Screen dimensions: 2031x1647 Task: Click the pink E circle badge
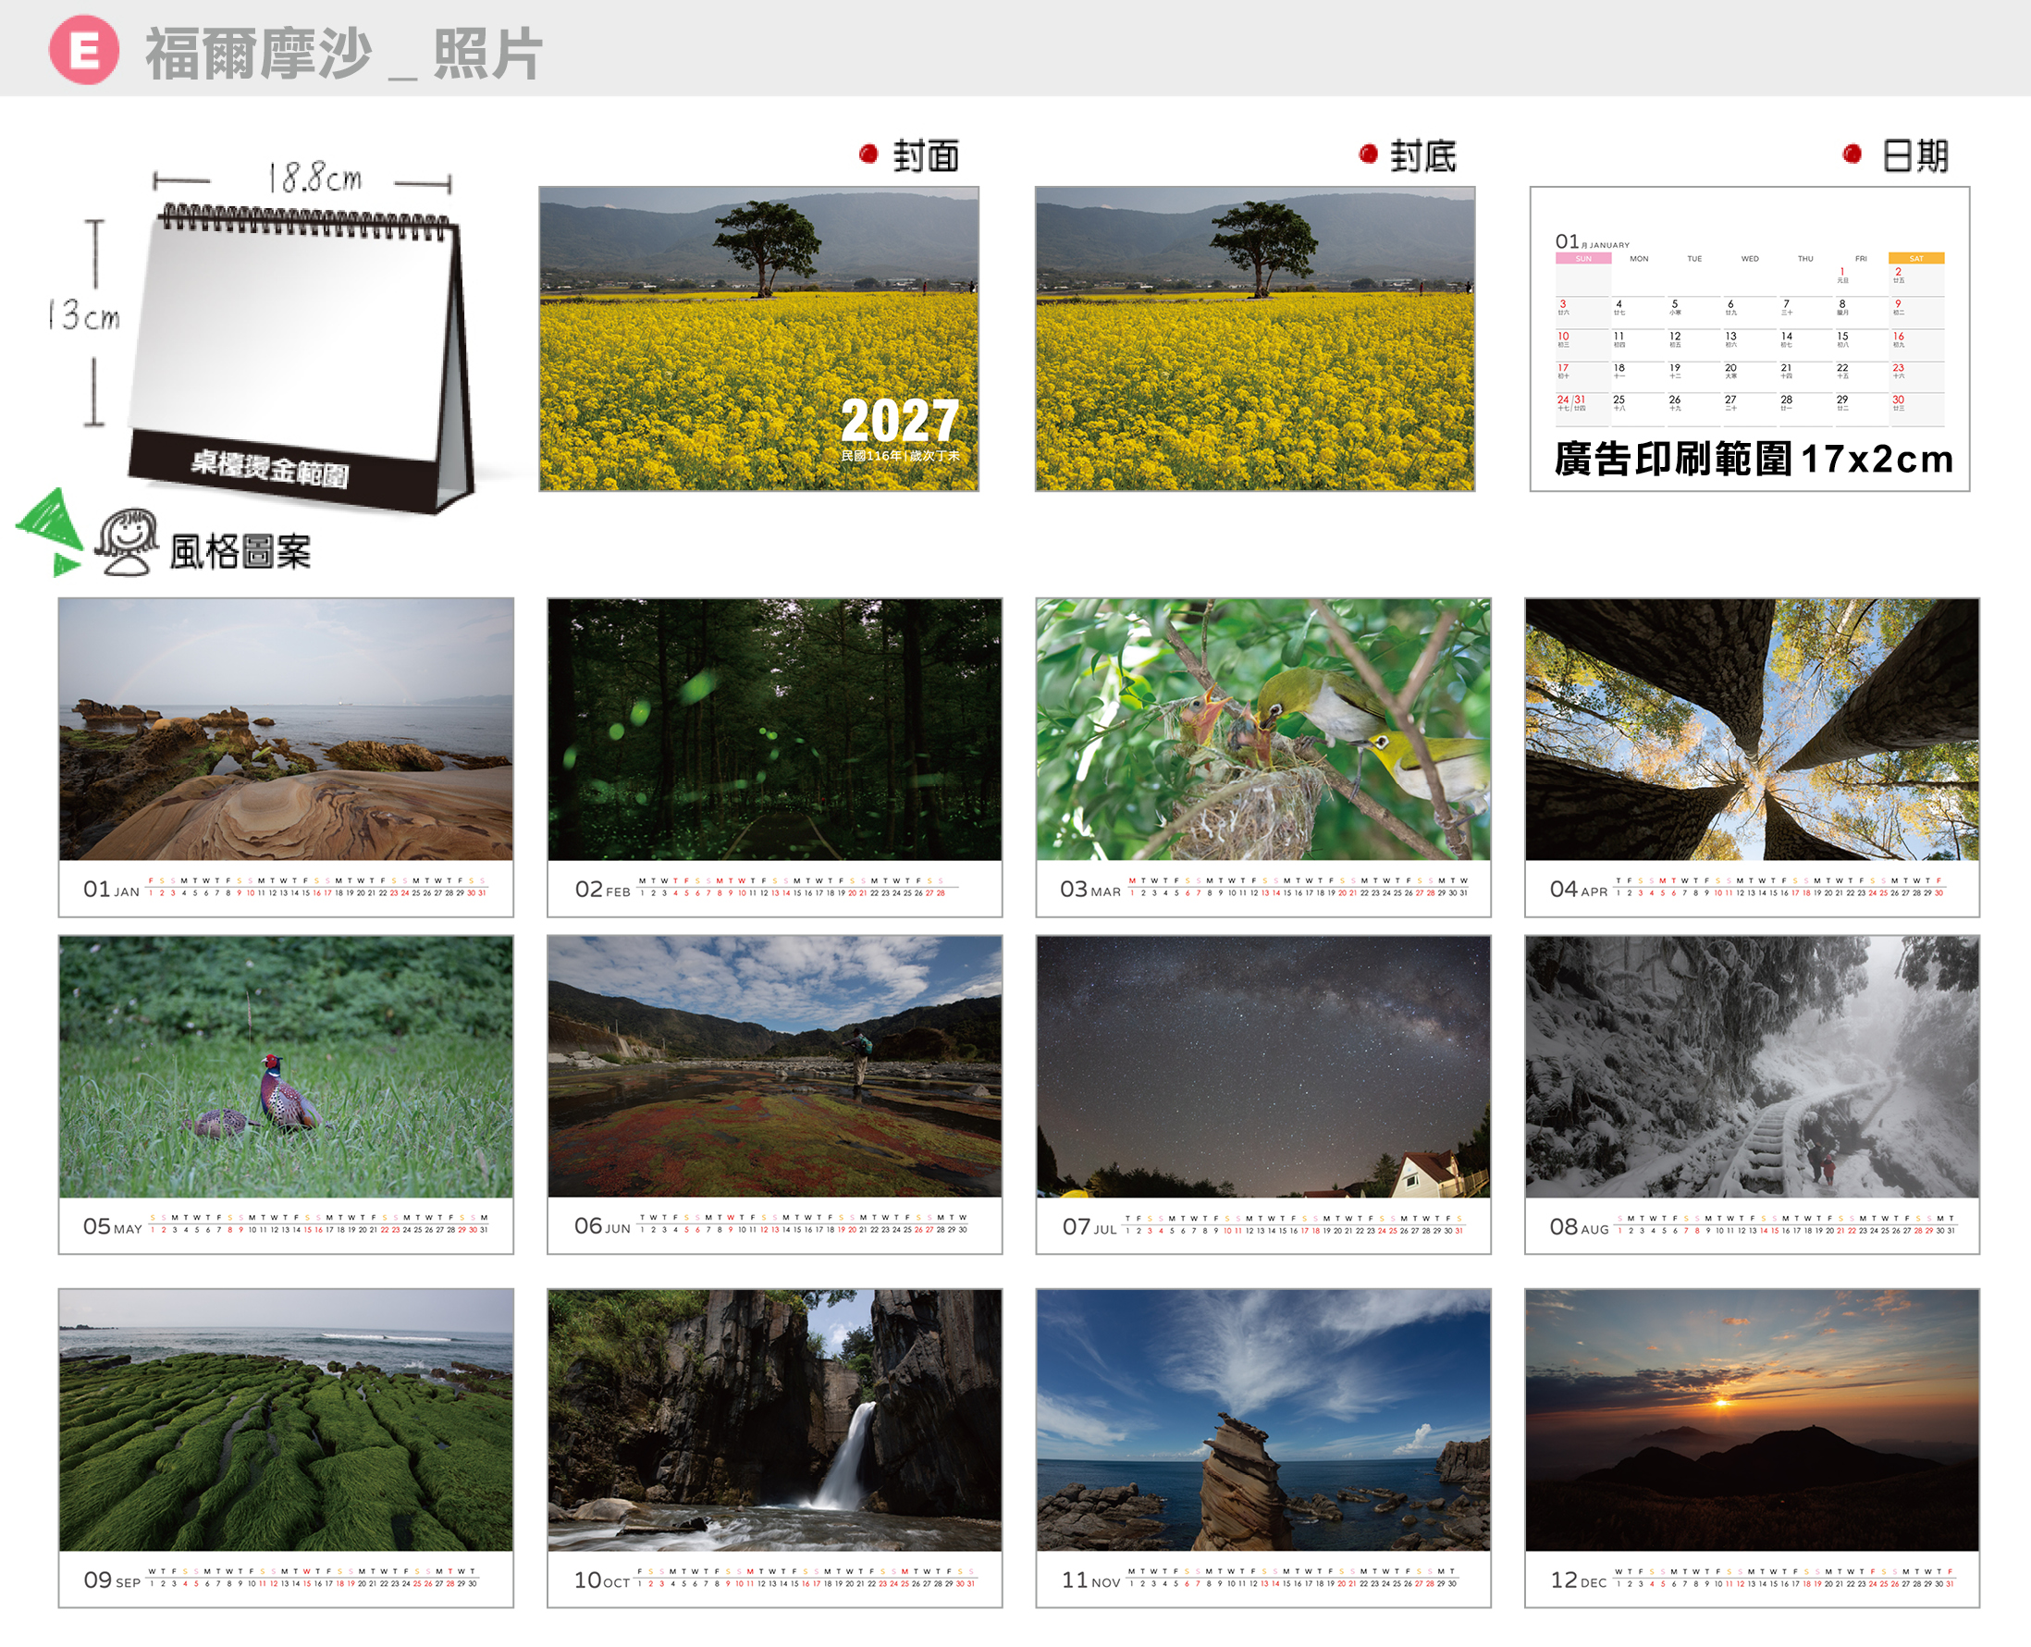point(84,50)
